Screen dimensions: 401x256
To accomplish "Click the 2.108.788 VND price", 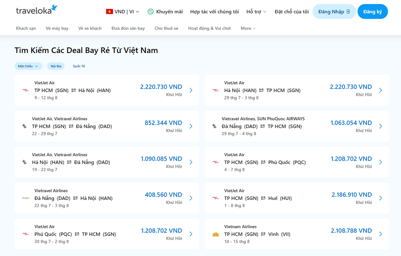I will [351, 231].
